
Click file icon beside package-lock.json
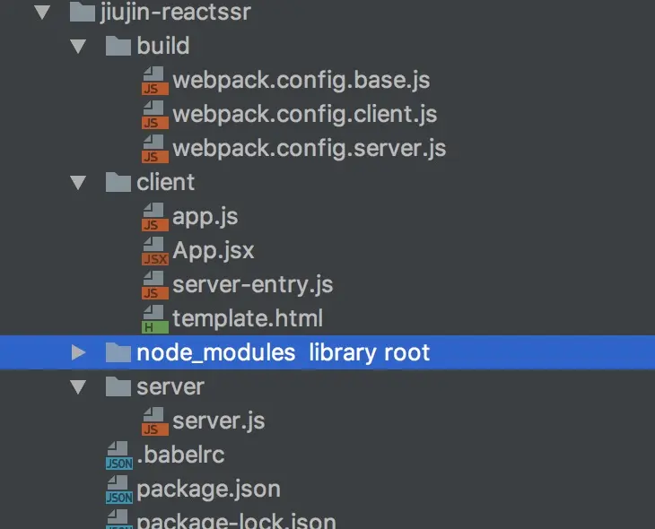pos(119,520)
